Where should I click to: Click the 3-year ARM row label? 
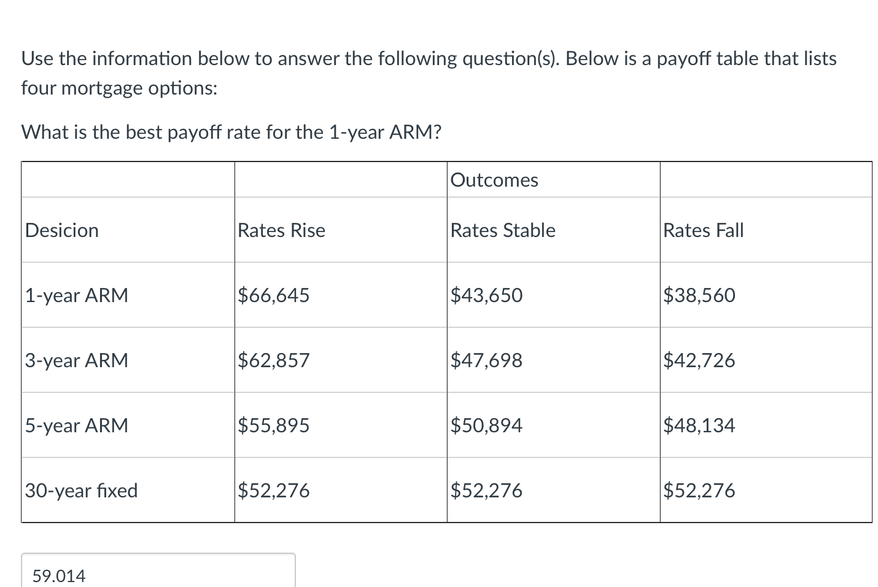click(76, 360)
